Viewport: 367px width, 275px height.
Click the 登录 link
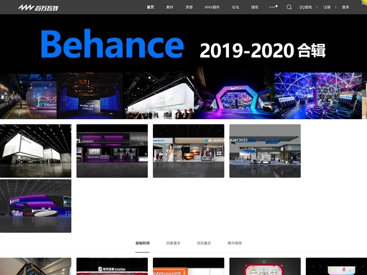click(346, 7)
